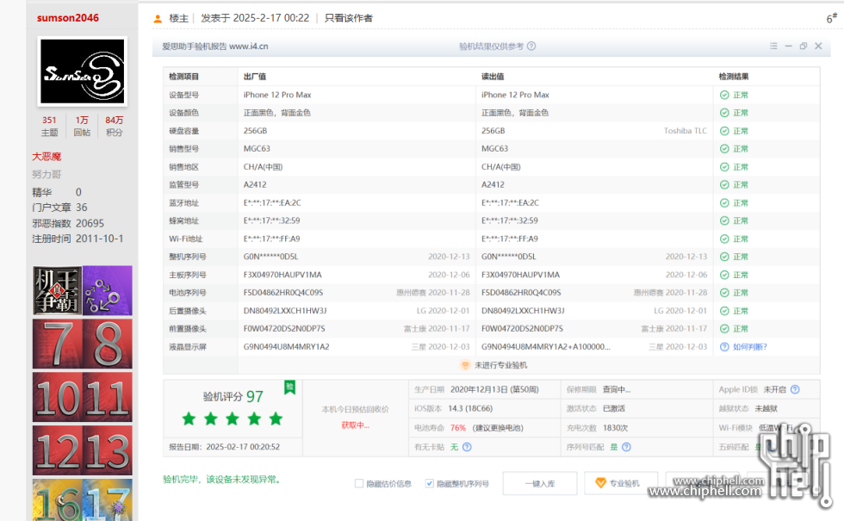This screenshot has width=844, height=521.
Task: Click the 机王争霸 medal badge
Action: 58,290
